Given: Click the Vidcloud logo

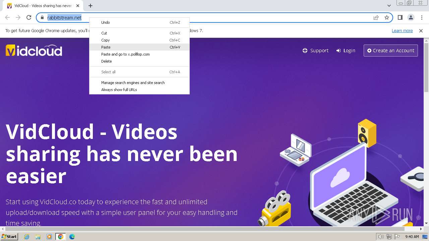Looking at the screenshot, I should (x=34, y=51).
